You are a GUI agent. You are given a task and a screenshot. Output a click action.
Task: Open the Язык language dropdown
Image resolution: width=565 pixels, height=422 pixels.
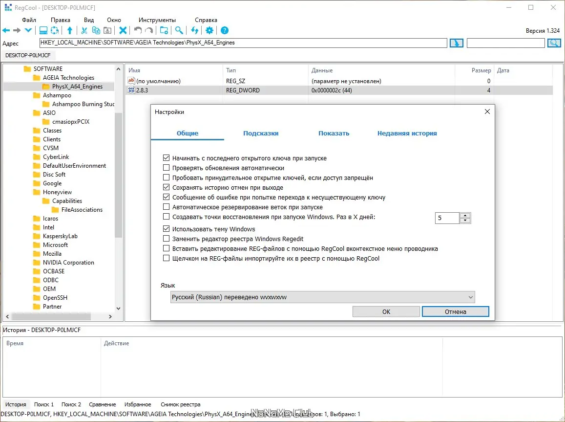[x=322, y=297]
